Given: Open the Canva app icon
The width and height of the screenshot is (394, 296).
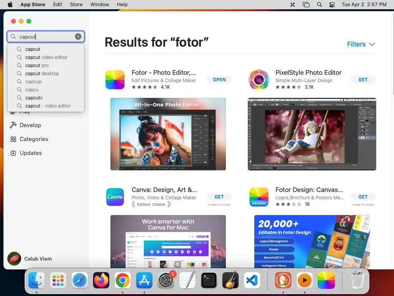Looking at the screenshot, I should click(x=115, y=197).
